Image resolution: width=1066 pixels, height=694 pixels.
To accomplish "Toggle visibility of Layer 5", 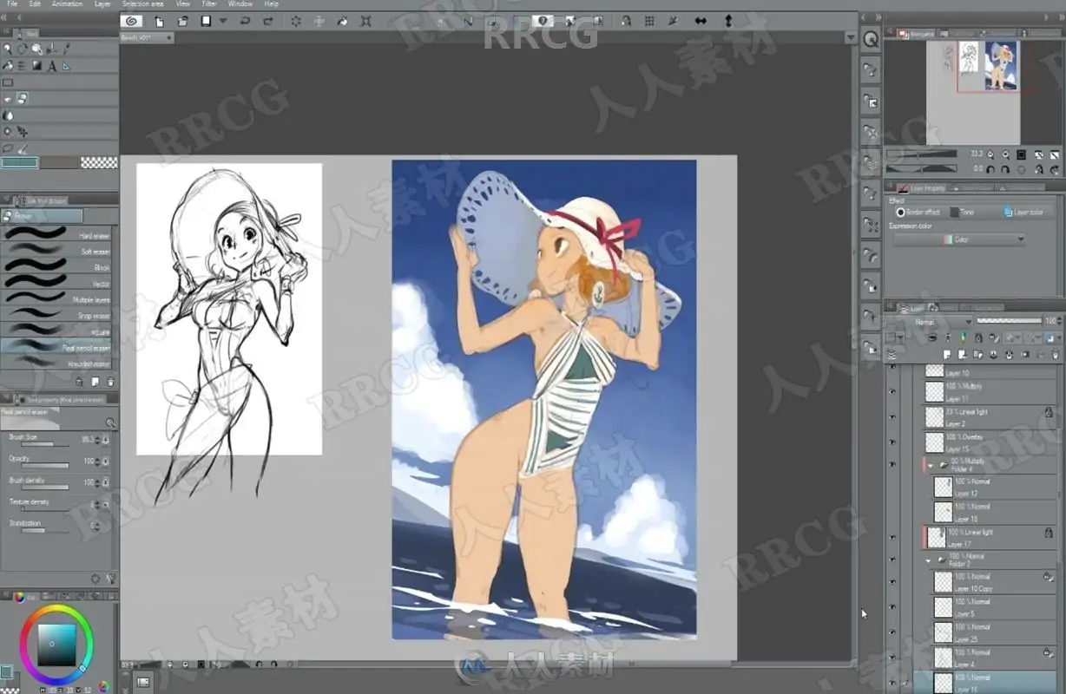I will pyautogui.click(x=892, y=607).
